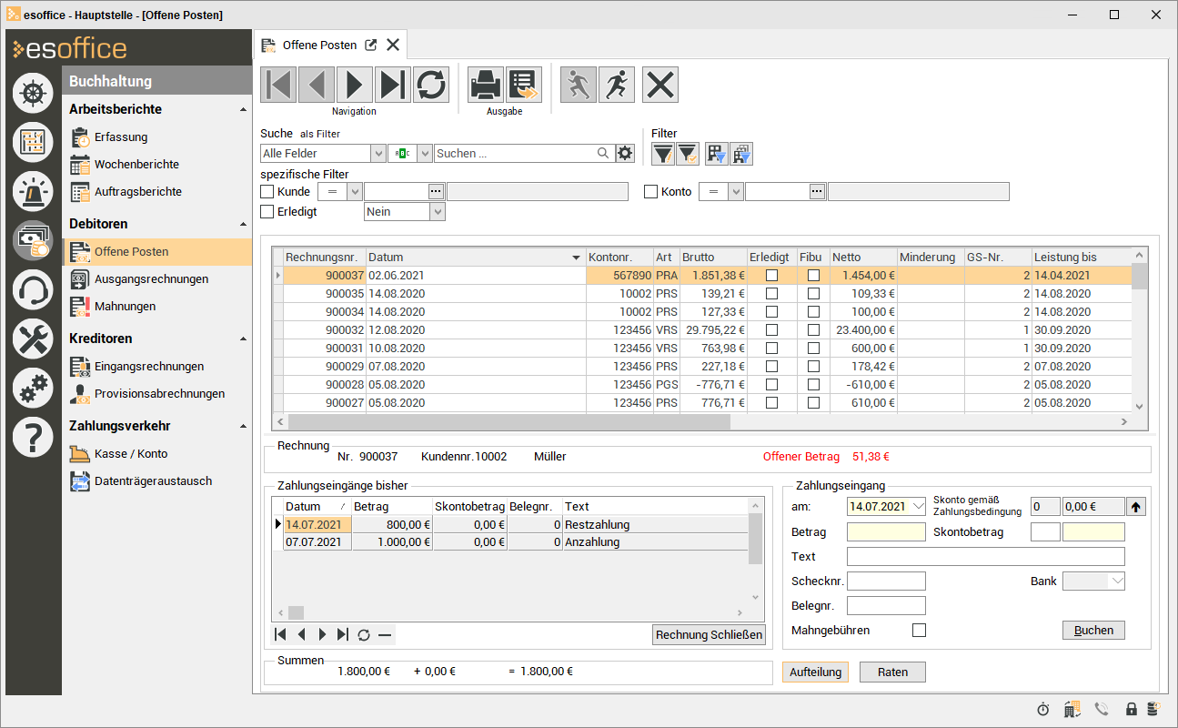Viewport: 1178px width, 728px height.
Task: Open the tools wrench module in sidebar
Action: pos(33,339)
